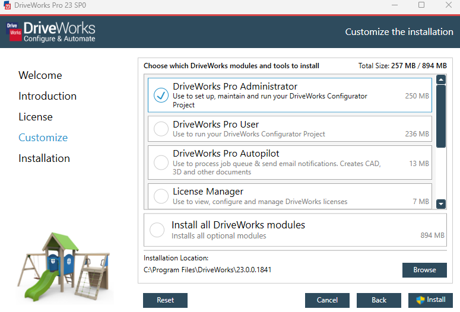
Task: Enable DriveWorks Pro Autopilot module
Action: pos(161,163)
